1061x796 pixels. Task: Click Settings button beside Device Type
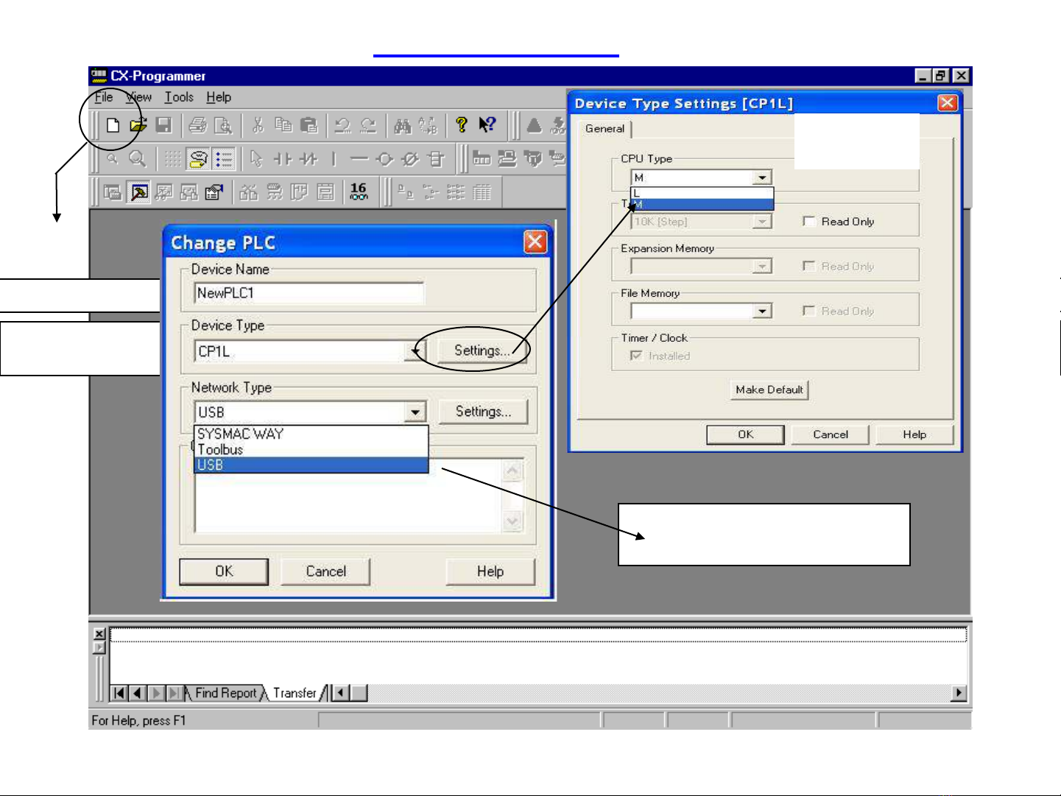[482, 351]
